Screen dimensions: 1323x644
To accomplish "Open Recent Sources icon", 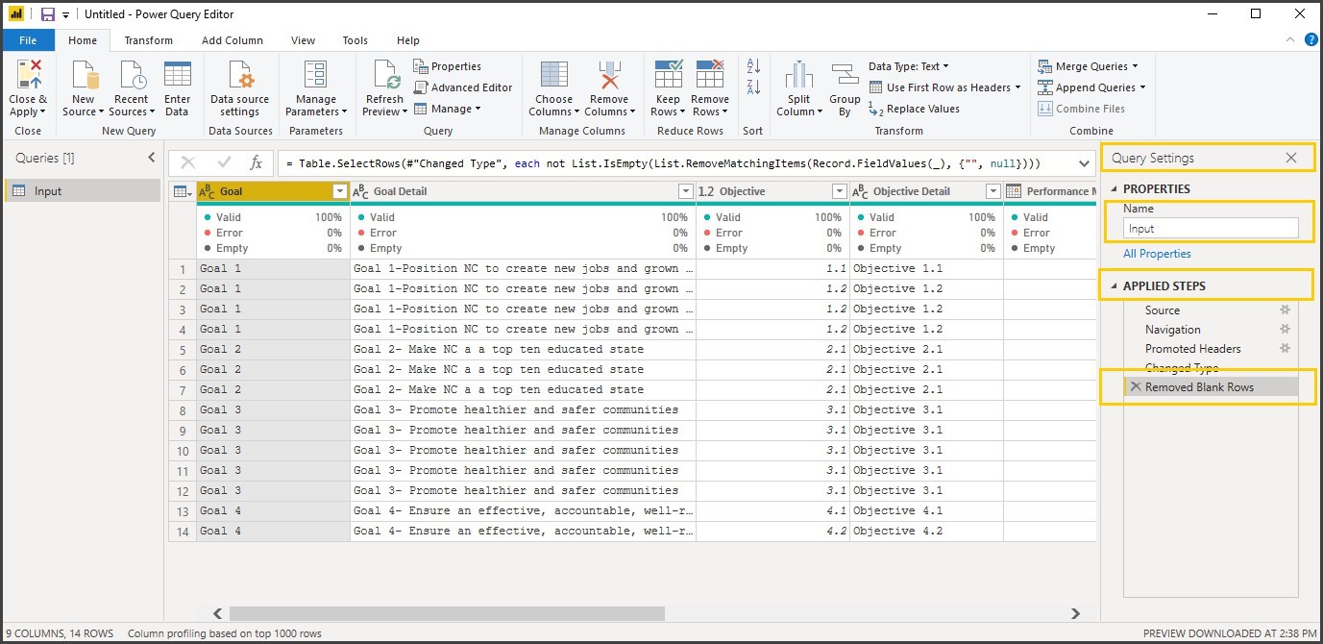I will (x=131, y=75).
